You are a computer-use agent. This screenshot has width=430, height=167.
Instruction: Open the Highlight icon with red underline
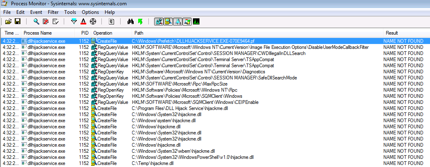(x=84, y=21)
